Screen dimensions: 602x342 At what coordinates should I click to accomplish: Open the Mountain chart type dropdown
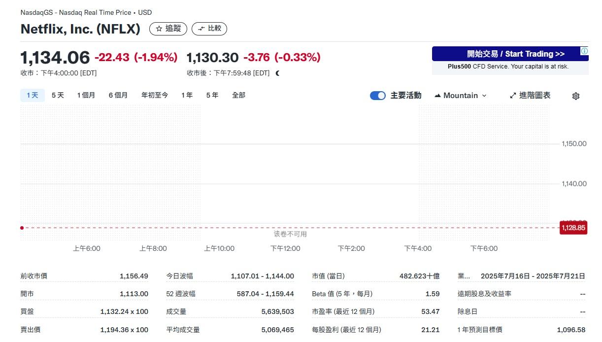[x=460, y=95]
